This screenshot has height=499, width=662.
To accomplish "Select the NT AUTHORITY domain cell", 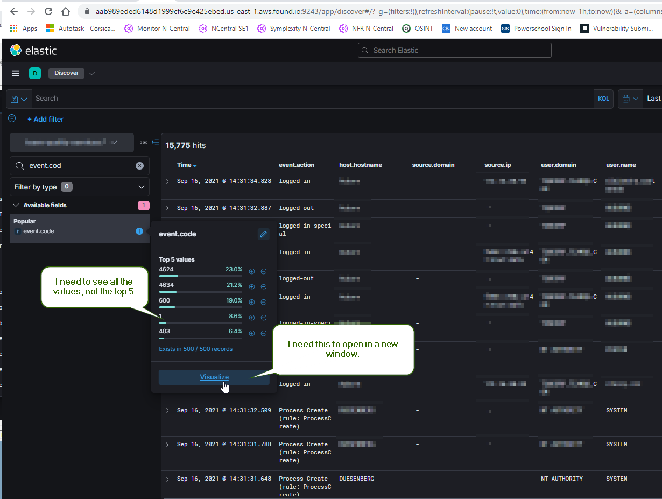I will [562, 479].
